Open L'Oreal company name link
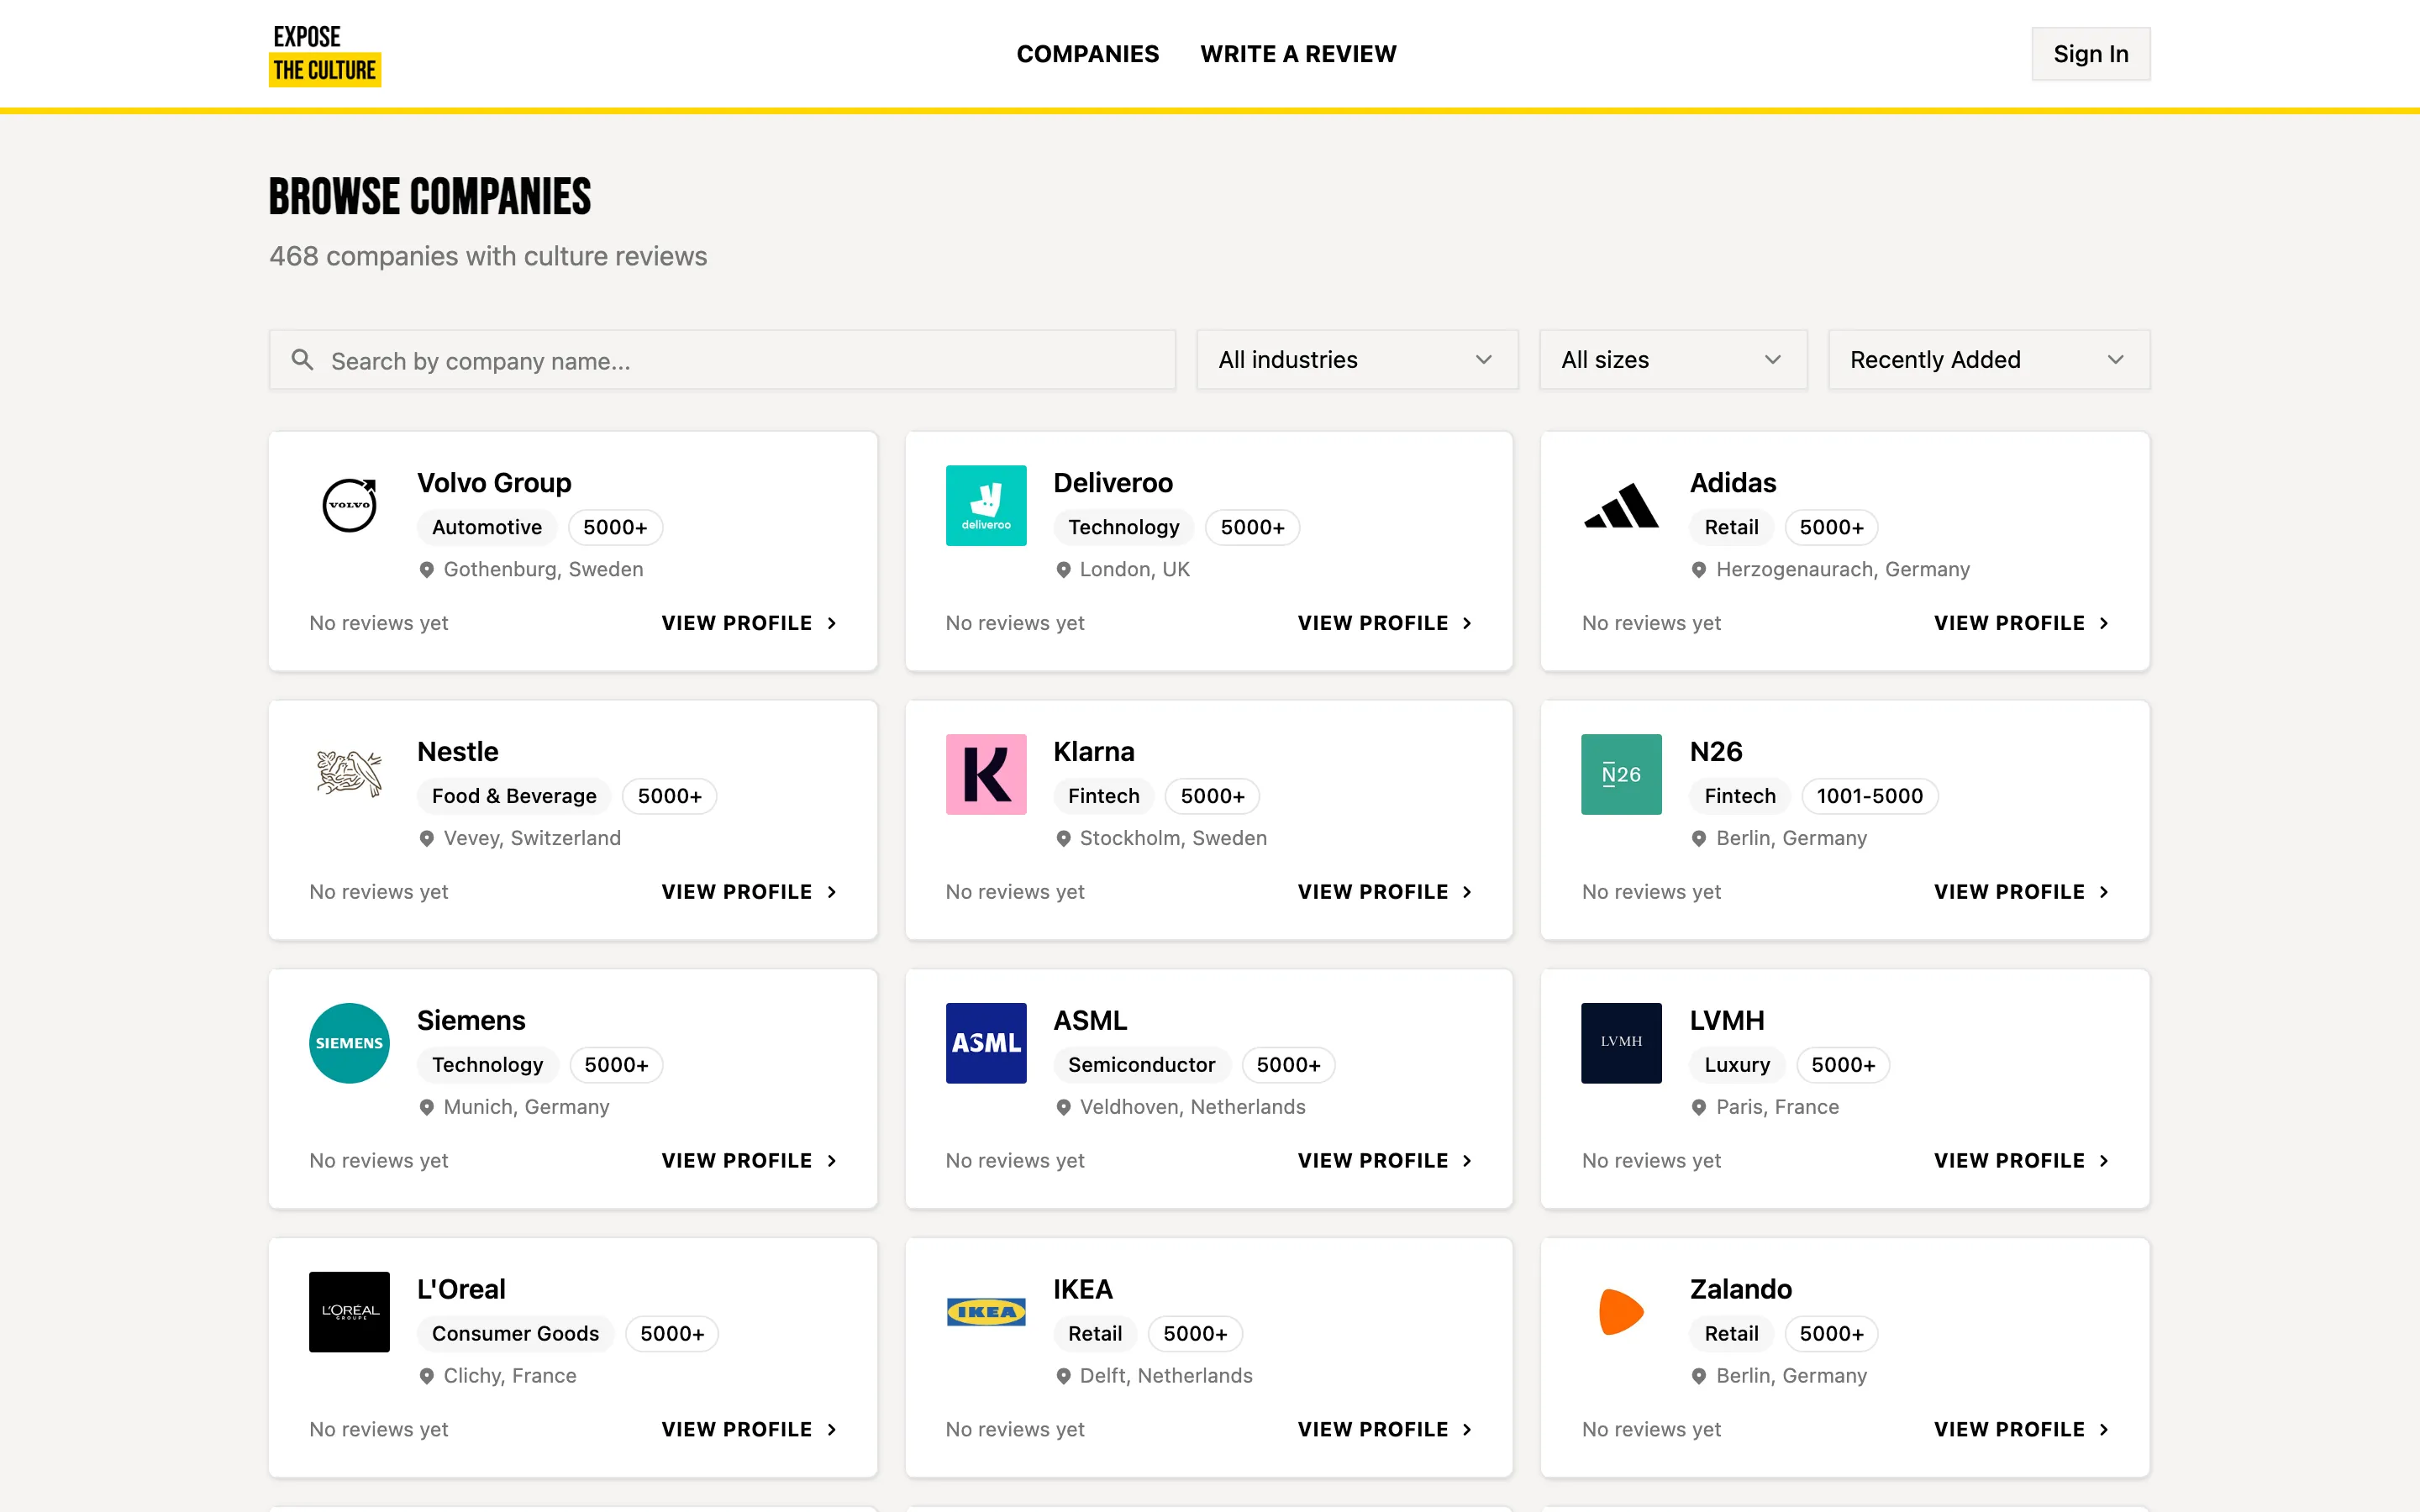The image size is (2420, 1512). (x=461, y=1289)
